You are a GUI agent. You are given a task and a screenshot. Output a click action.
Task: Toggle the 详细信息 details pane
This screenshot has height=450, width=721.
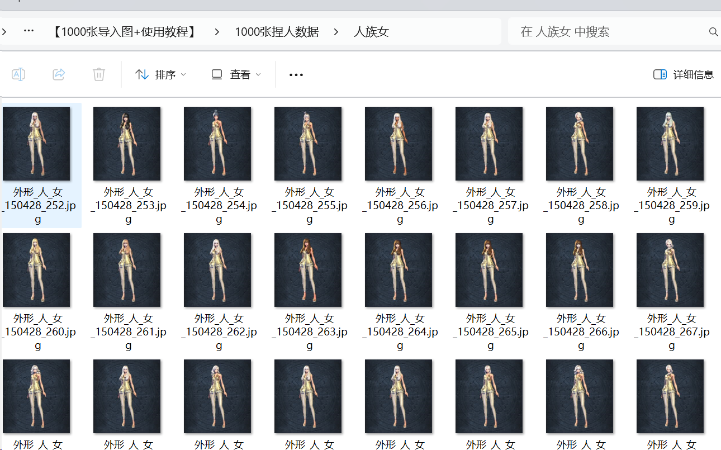(x=684, y=74)
